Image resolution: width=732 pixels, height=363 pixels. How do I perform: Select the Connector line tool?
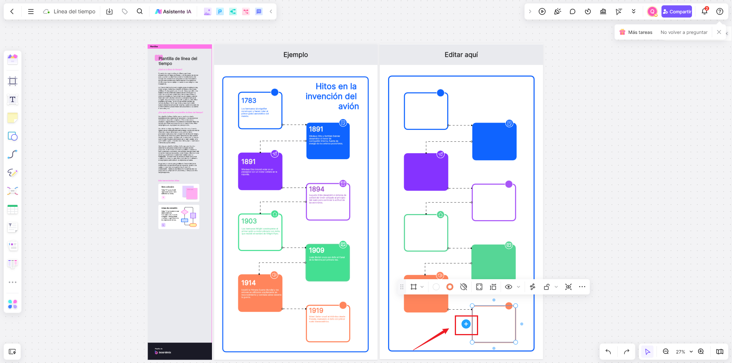(x=13, y=154)
